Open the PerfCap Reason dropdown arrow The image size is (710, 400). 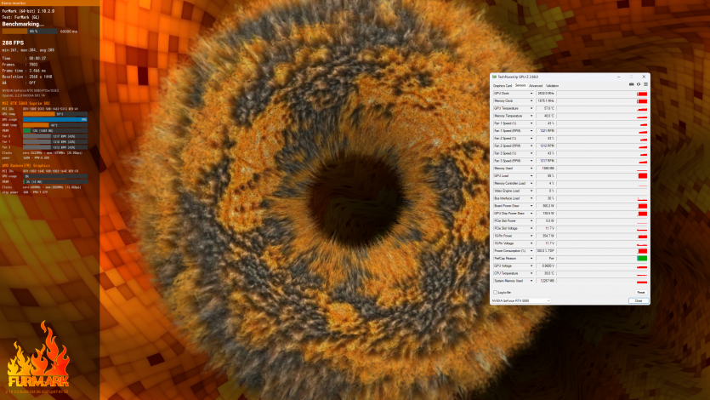pos(531,258)
